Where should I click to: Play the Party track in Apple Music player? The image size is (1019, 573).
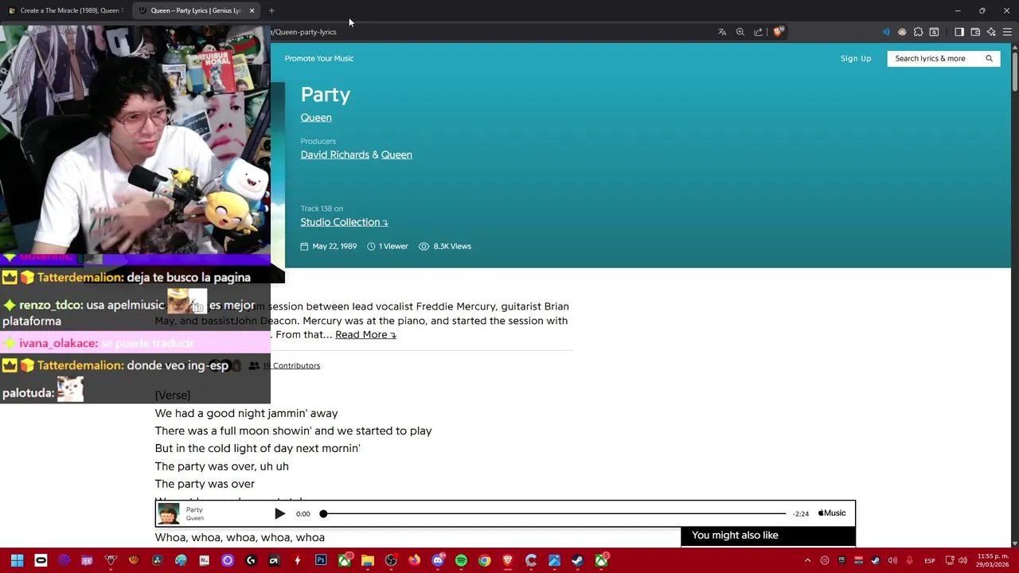279,513
